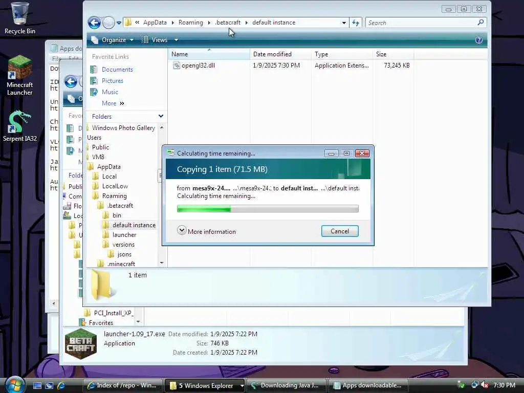Expand the Views dropdown arrow

(176, 40)
